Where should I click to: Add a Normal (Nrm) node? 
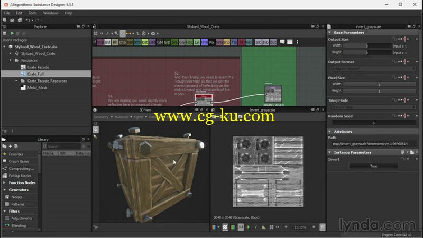coord(204,42)
